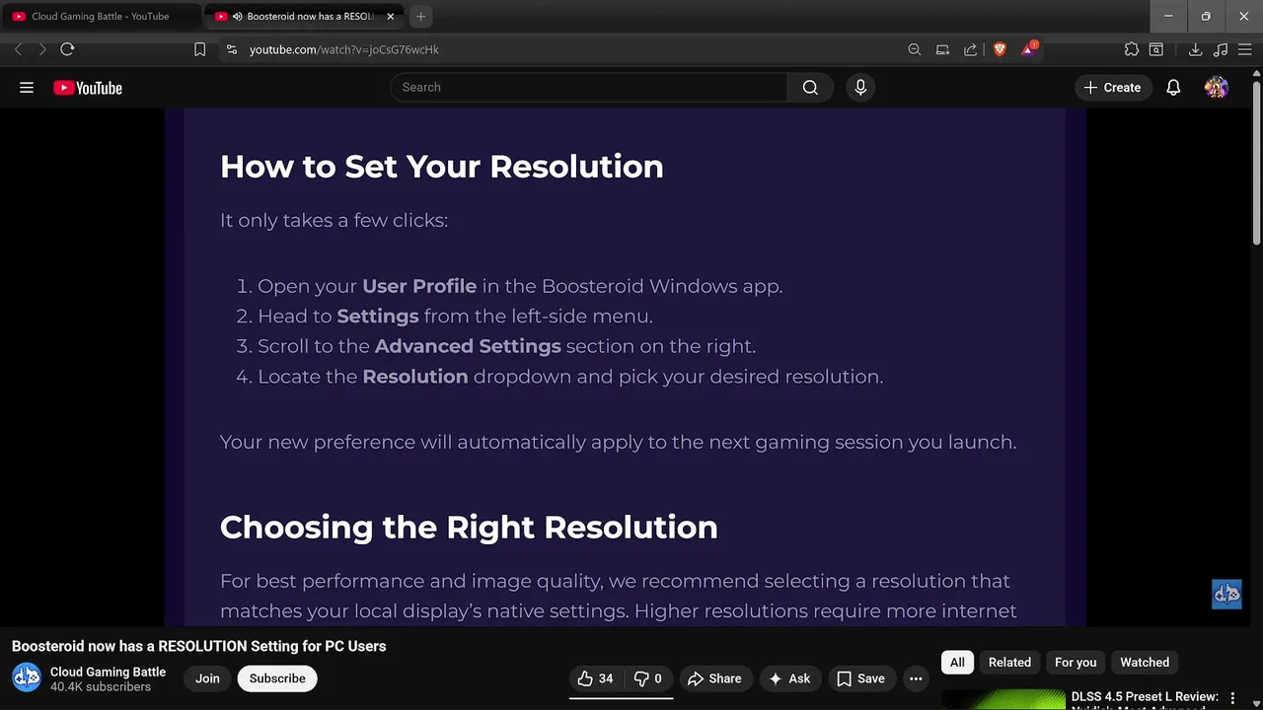This screenshot has width=1263, height=710.
Task: Open the YouTube guide hamburger menu
Action: point(27,88)
